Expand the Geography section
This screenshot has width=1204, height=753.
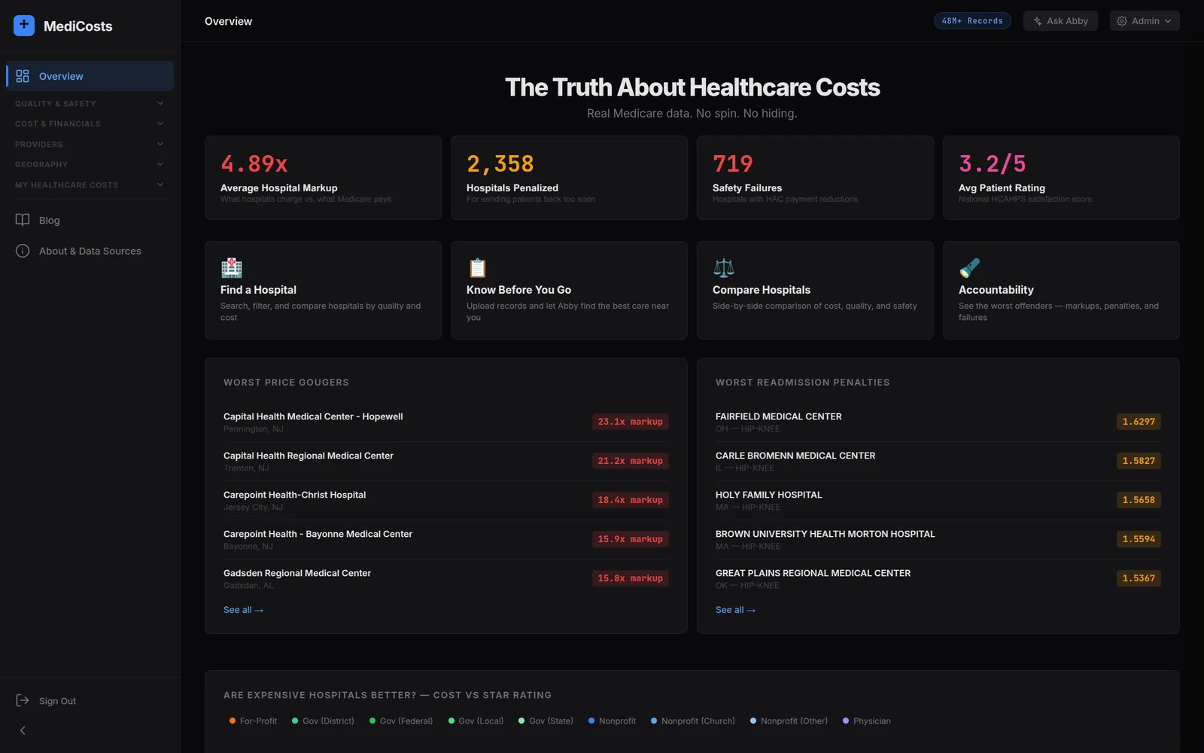click(90, 164)
